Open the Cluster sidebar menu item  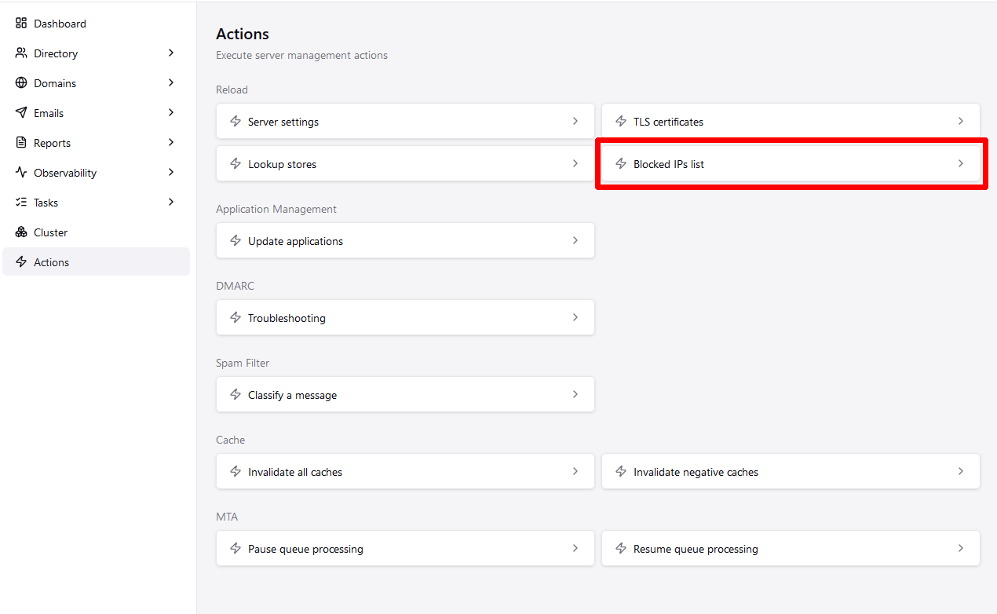point(96,232)
